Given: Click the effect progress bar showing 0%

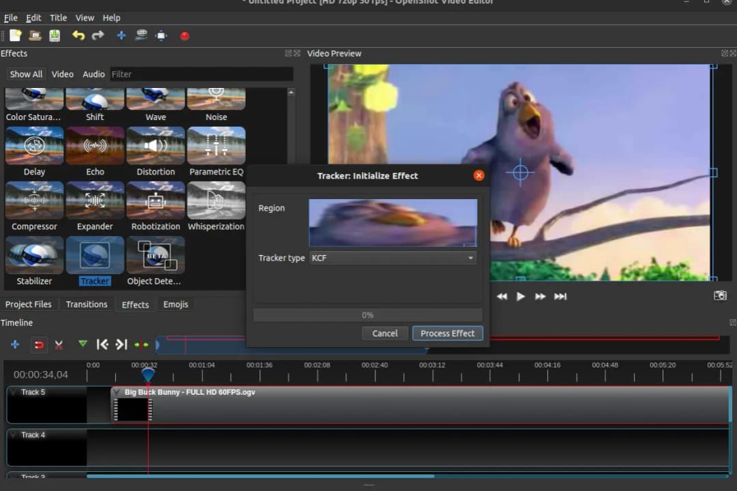Looking at the screenshot, I should pos(367,314).
